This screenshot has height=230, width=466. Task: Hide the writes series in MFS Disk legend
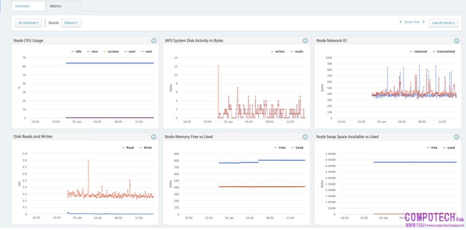tap(278, 51)
